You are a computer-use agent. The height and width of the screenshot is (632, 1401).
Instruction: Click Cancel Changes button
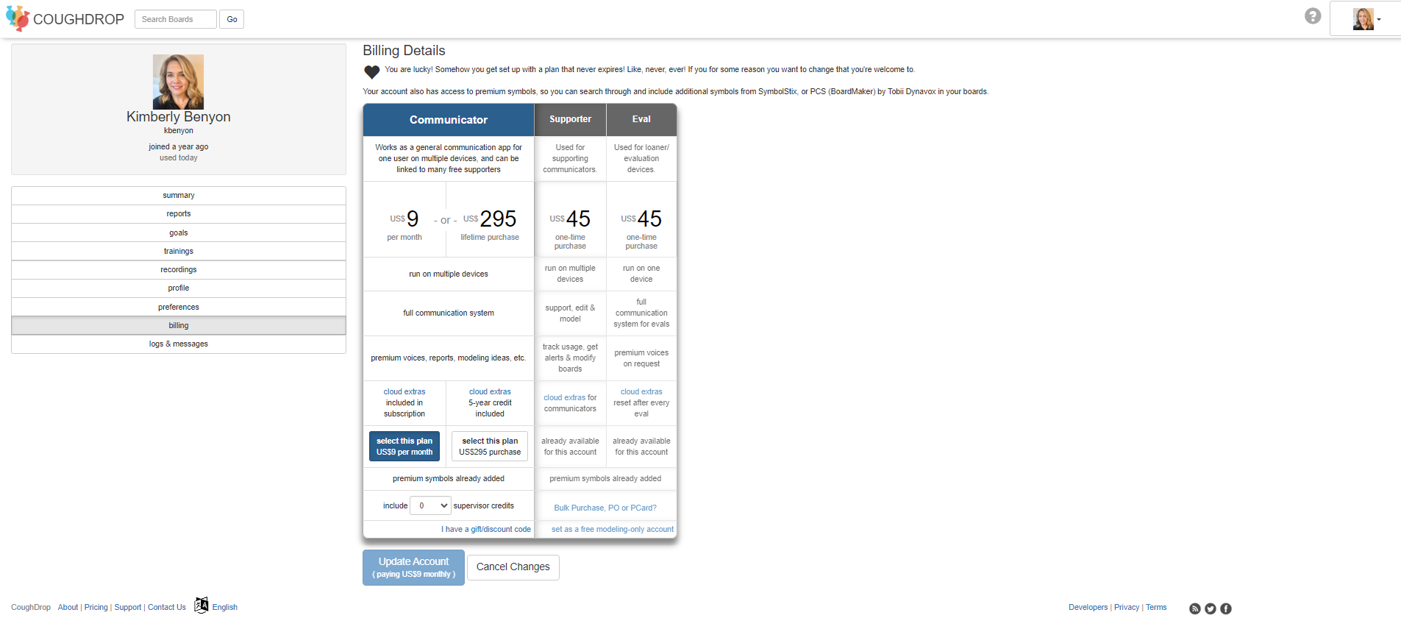click(x=513, y=567)
